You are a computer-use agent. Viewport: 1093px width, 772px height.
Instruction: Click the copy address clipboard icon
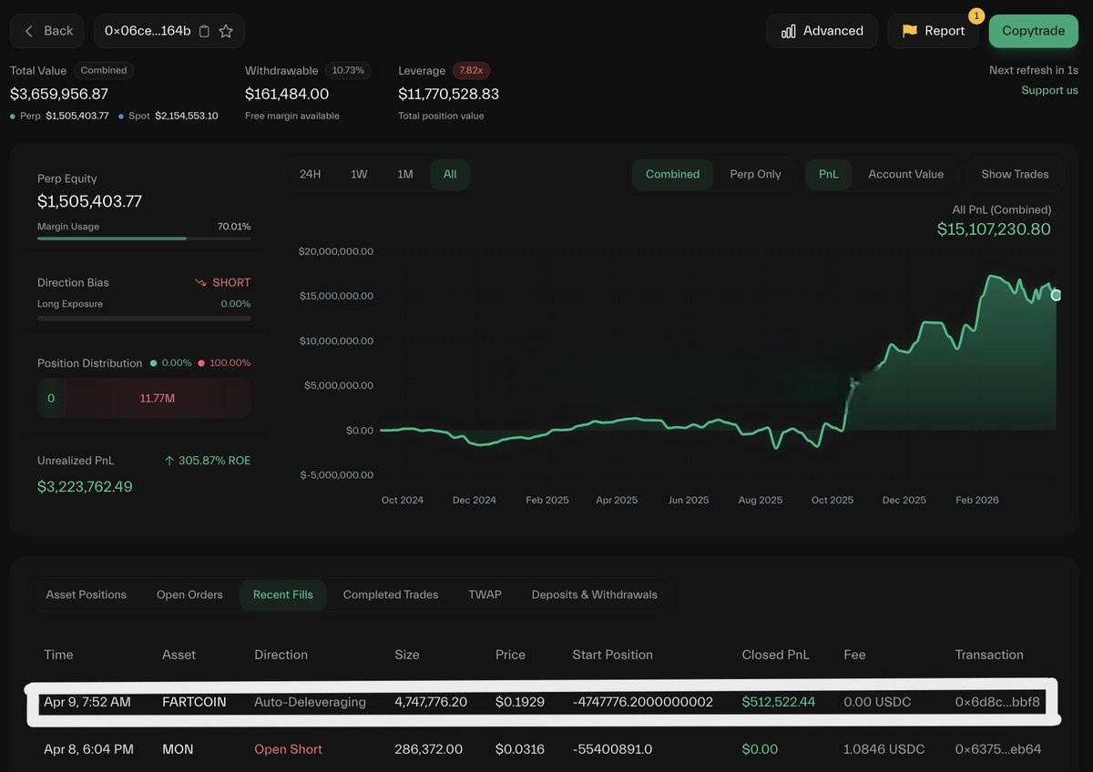coord(204,31)
